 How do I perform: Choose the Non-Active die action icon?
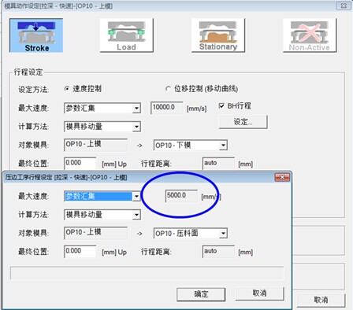(310, 35)
